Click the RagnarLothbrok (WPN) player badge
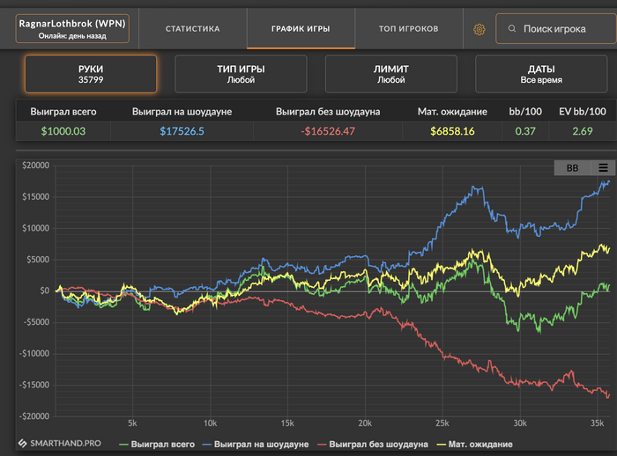Image resolution: width=617 pixels, height=456 pixels. pos(73,29)
